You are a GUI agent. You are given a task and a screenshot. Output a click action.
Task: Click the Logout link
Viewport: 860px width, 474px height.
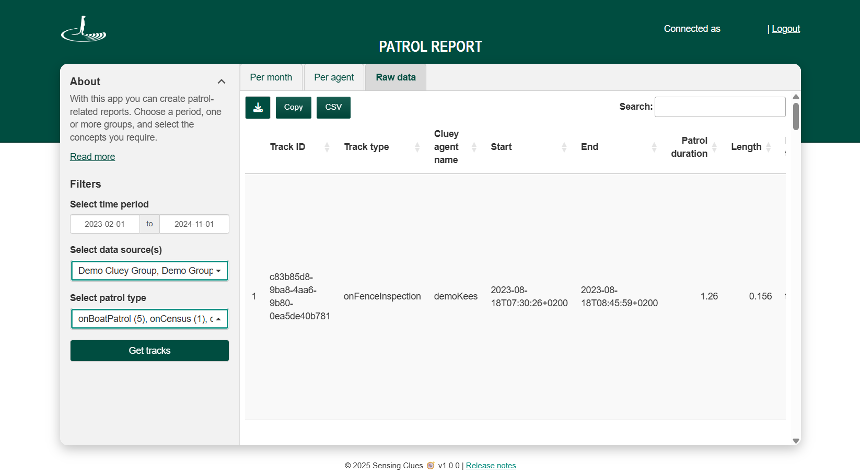pyautogui.click(x=786, y=29)
